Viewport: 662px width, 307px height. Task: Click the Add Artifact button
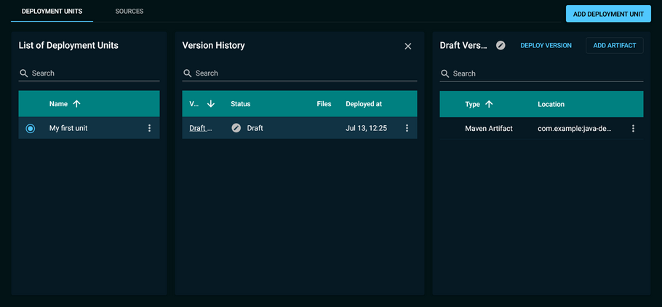tap(614, 46)
